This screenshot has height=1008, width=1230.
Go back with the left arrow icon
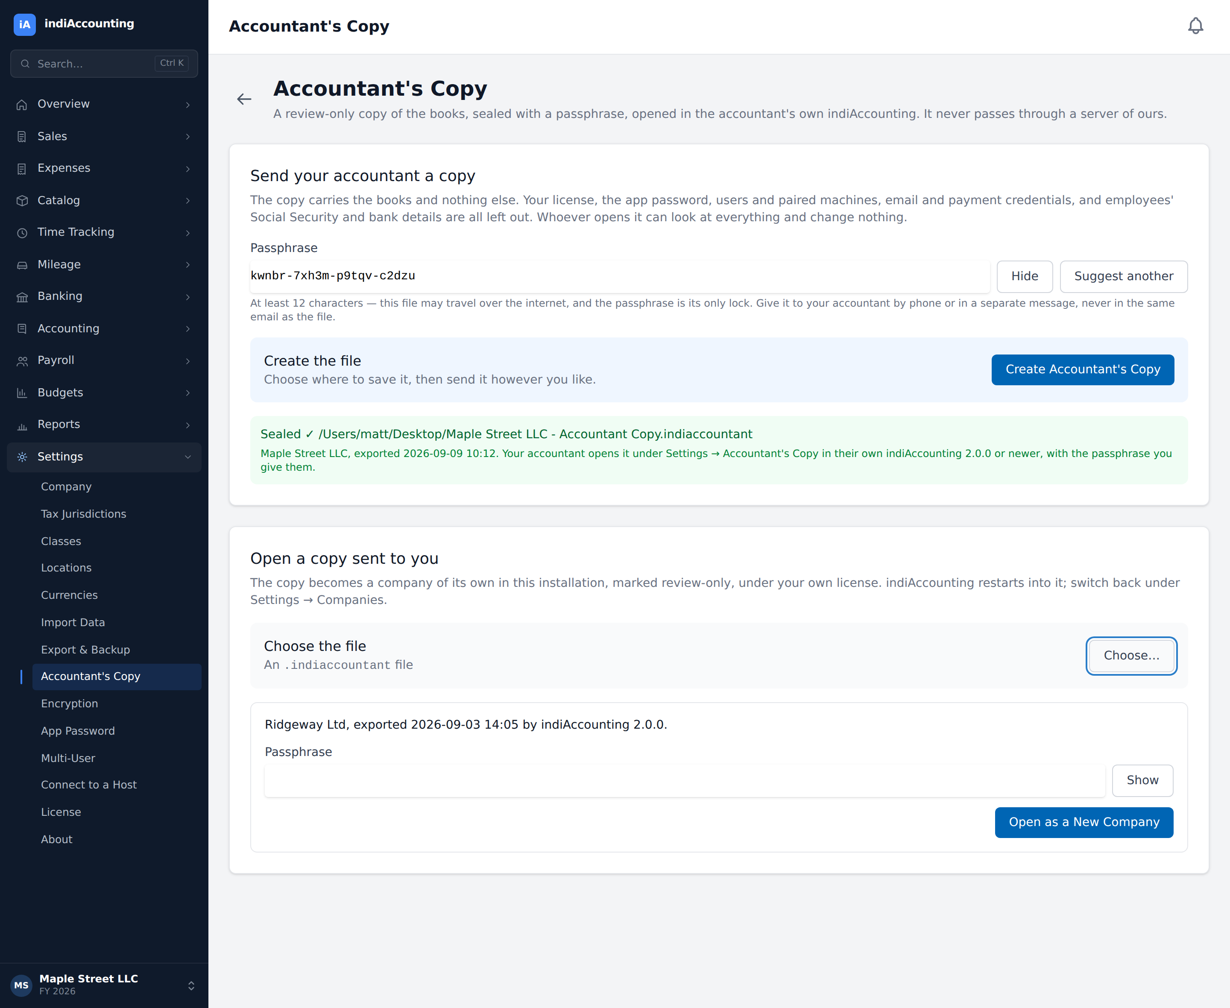[244, 99]
